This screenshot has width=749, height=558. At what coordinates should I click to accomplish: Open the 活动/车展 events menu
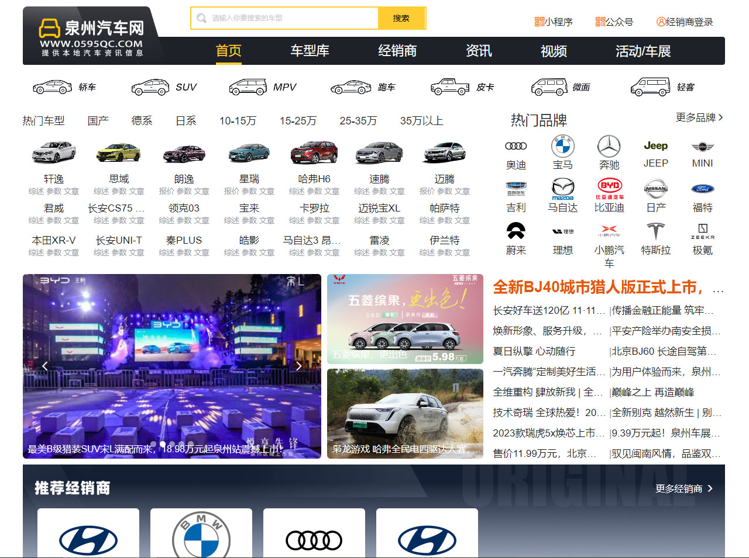(643, 51)
